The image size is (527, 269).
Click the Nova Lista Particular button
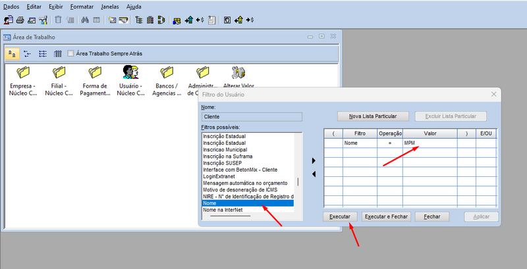tap(373, 116)
